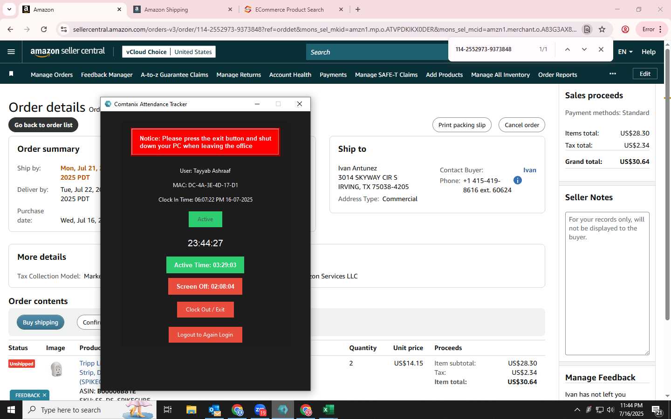Click the browser address bar

(x=325, y=29)
